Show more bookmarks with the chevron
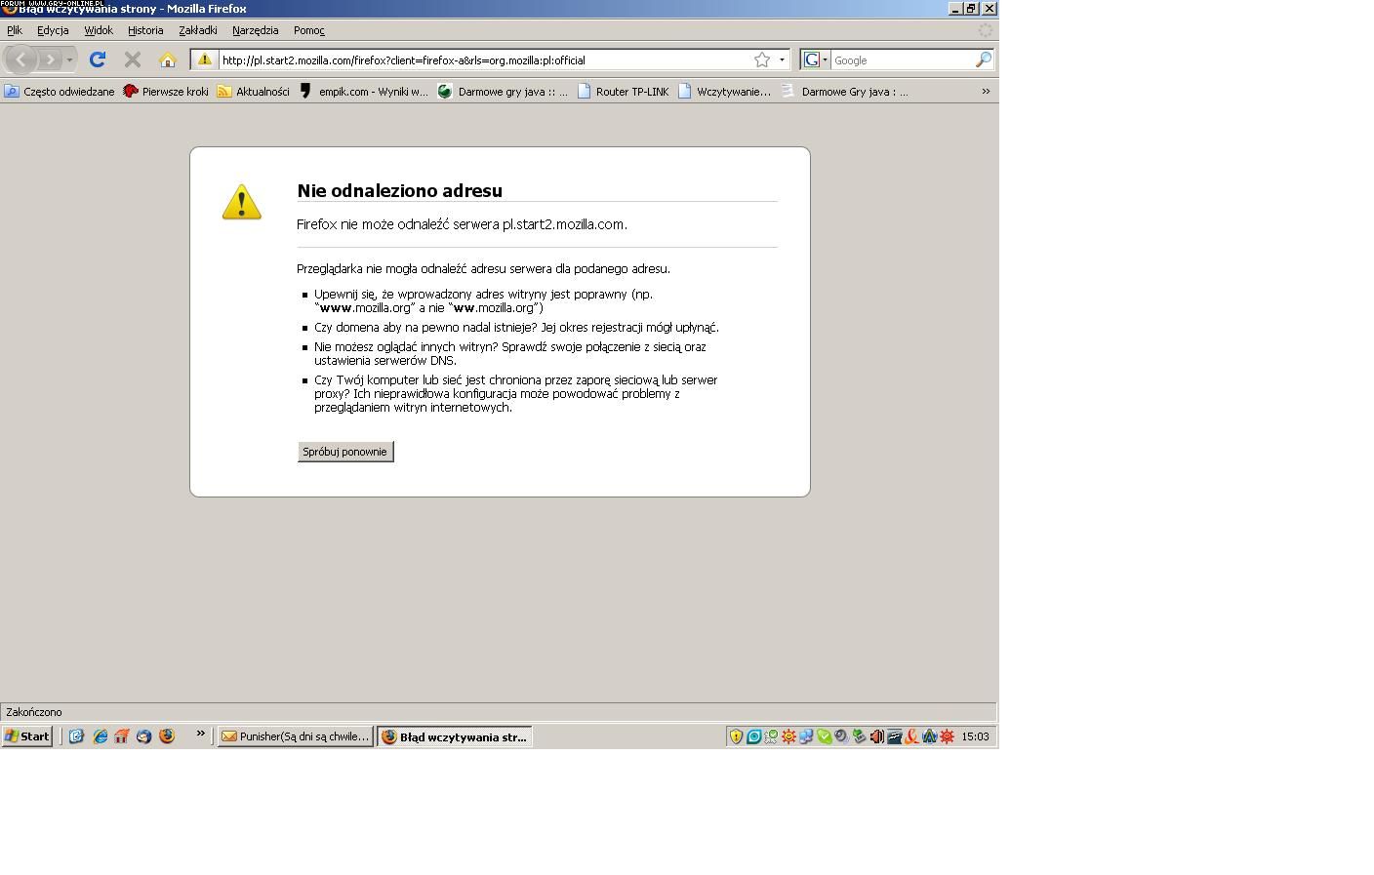 coord(986,92)
